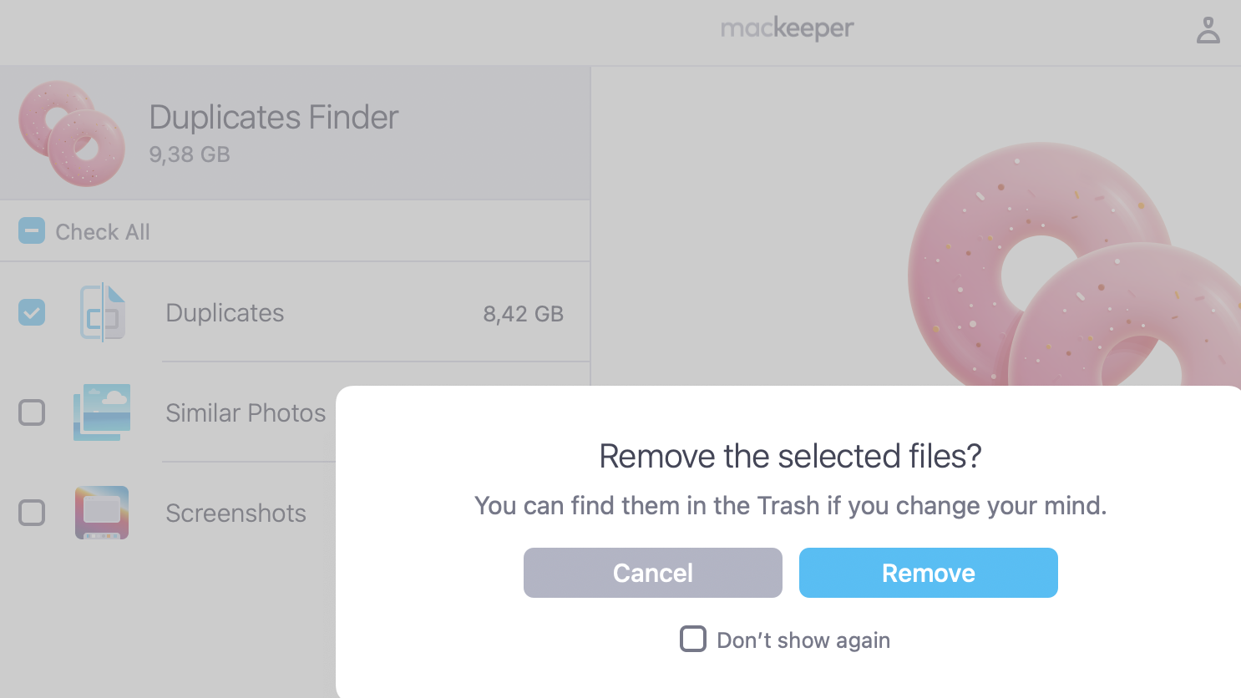Enable Don't show again
The width and height of the screenshot is (1241, 698).
[692, 639]
